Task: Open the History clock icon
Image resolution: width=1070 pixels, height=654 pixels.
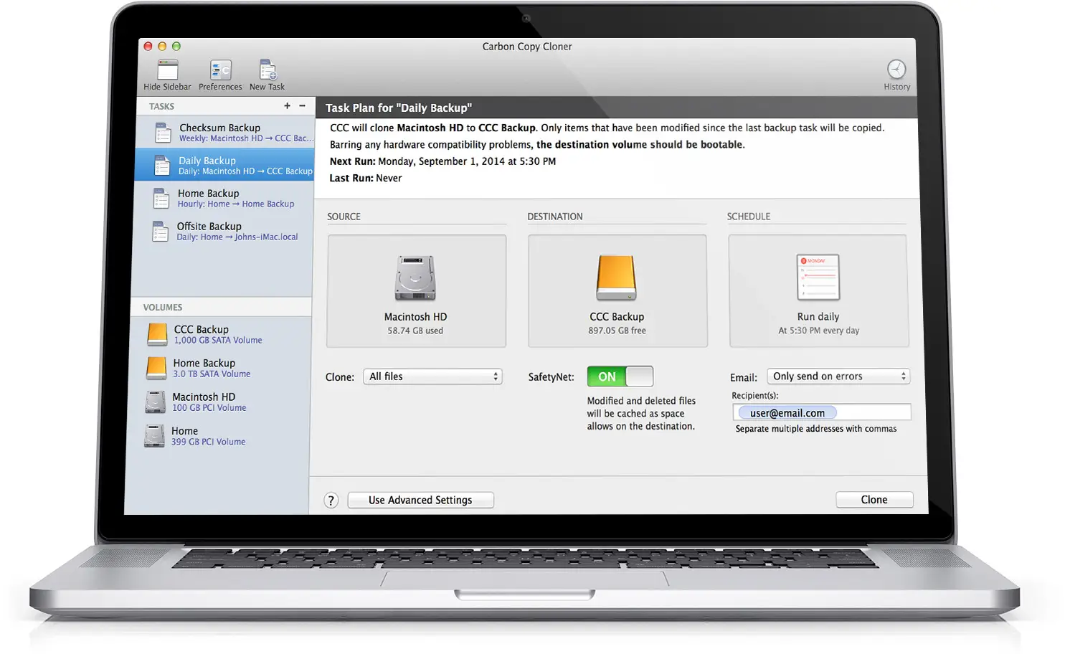Action: (x=896, y=69)
